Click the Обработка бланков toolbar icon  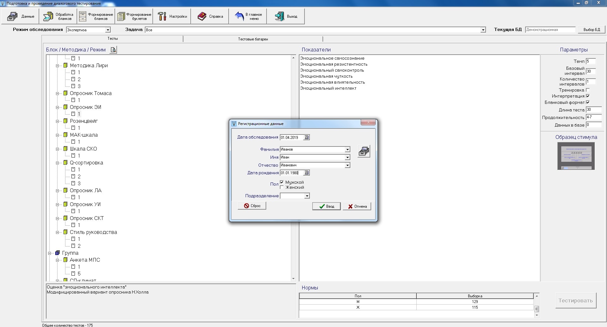48,16
